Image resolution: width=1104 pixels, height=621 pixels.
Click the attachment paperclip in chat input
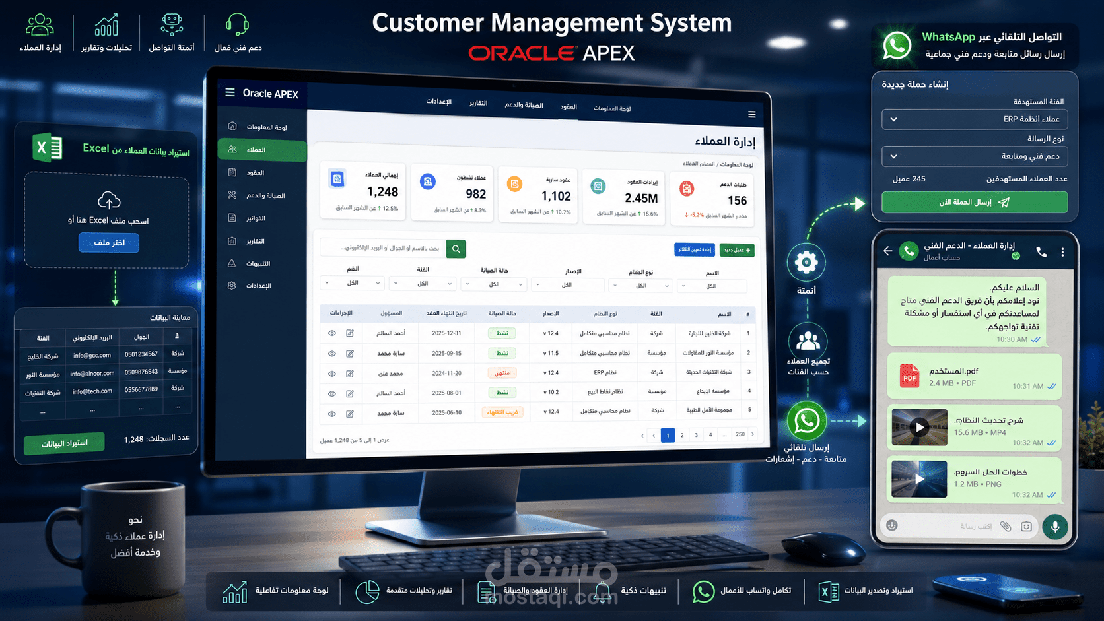point(1005,526)
